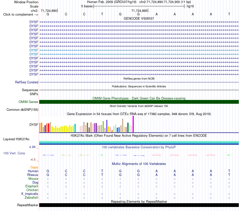Click the turquoise Layered H3K27Ac signal band
The image size is (239, 211).
pyautogui.click(x=139, y=142)
